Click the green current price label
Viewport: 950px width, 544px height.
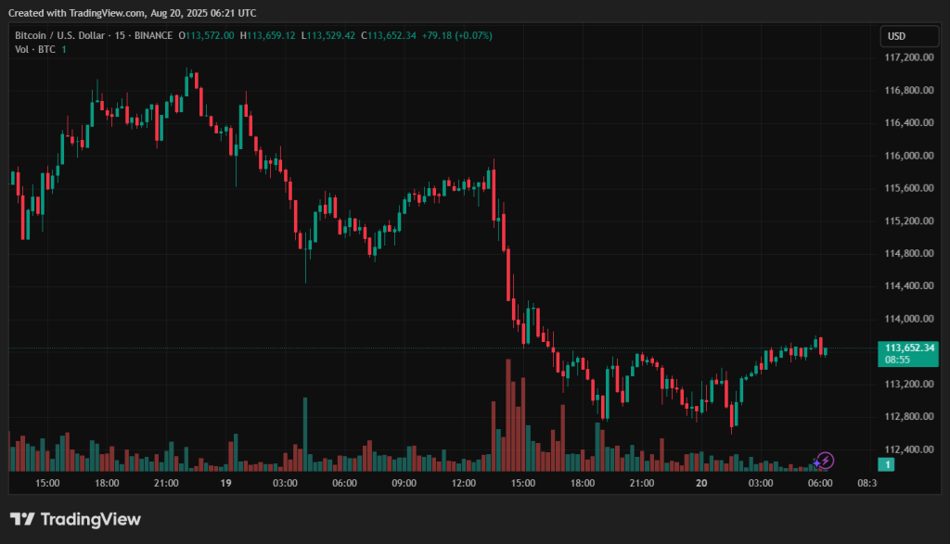point(908,346)
